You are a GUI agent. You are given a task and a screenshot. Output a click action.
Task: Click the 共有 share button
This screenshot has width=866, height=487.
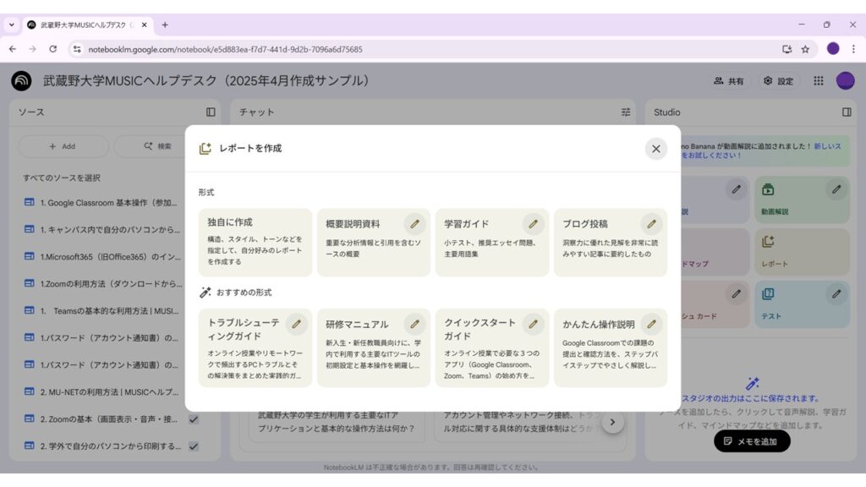click(728, 81)
